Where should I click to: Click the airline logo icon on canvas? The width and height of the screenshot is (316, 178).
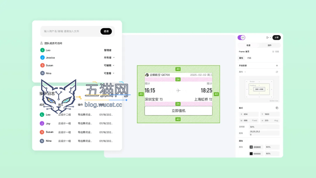[x=147, y=75]
